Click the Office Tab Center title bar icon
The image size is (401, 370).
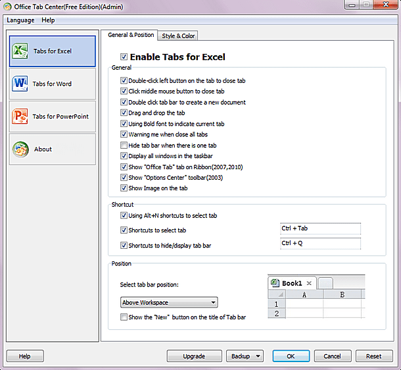pos(7,7)
